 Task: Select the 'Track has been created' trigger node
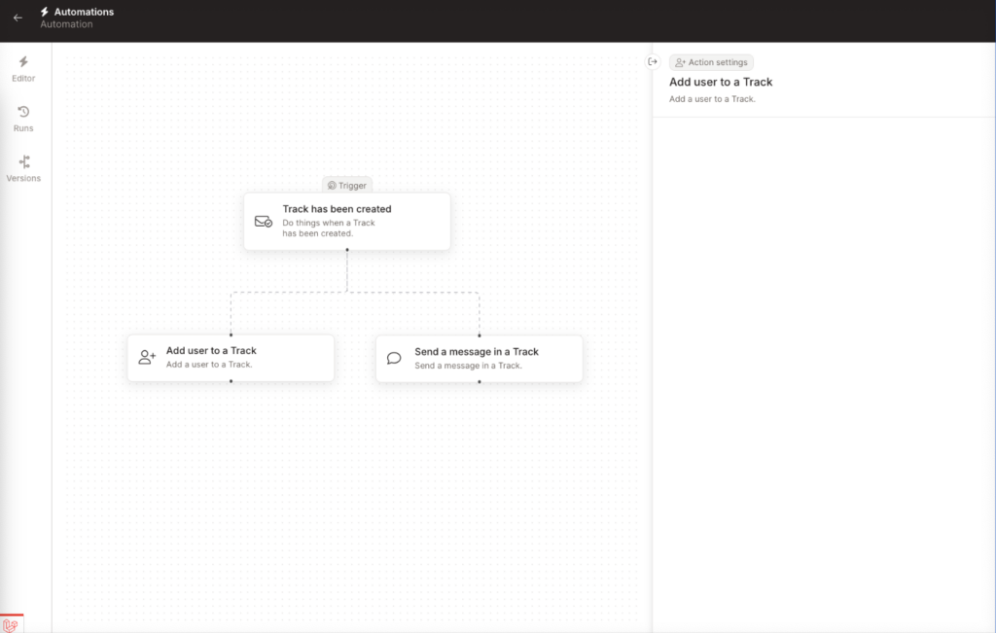point(347,221)
